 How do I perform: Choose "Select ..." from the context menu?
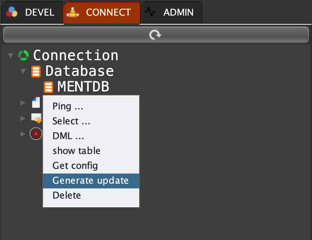coord(72,121)
